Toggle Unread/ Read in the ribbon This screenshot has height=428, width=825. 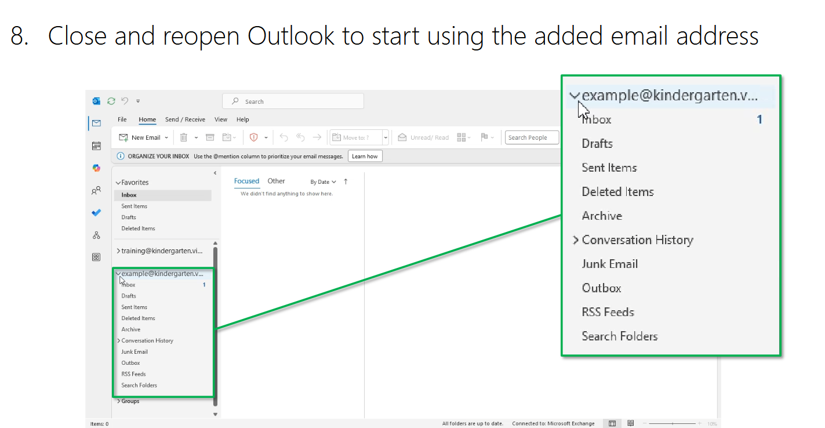pos(423,137)
